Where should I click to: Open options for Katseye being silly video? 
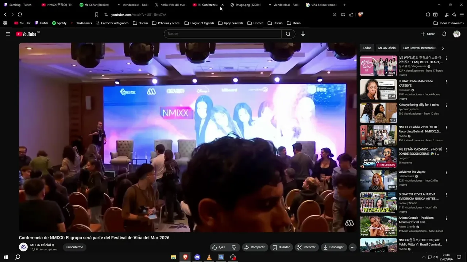coord(446,106)
